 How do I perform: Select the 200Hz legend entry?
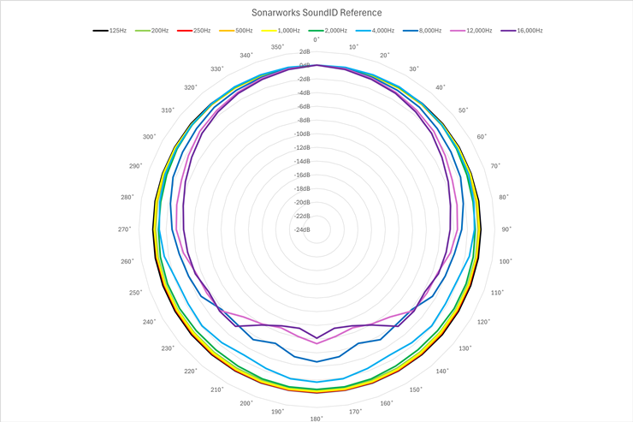click(x=151, y=30)
